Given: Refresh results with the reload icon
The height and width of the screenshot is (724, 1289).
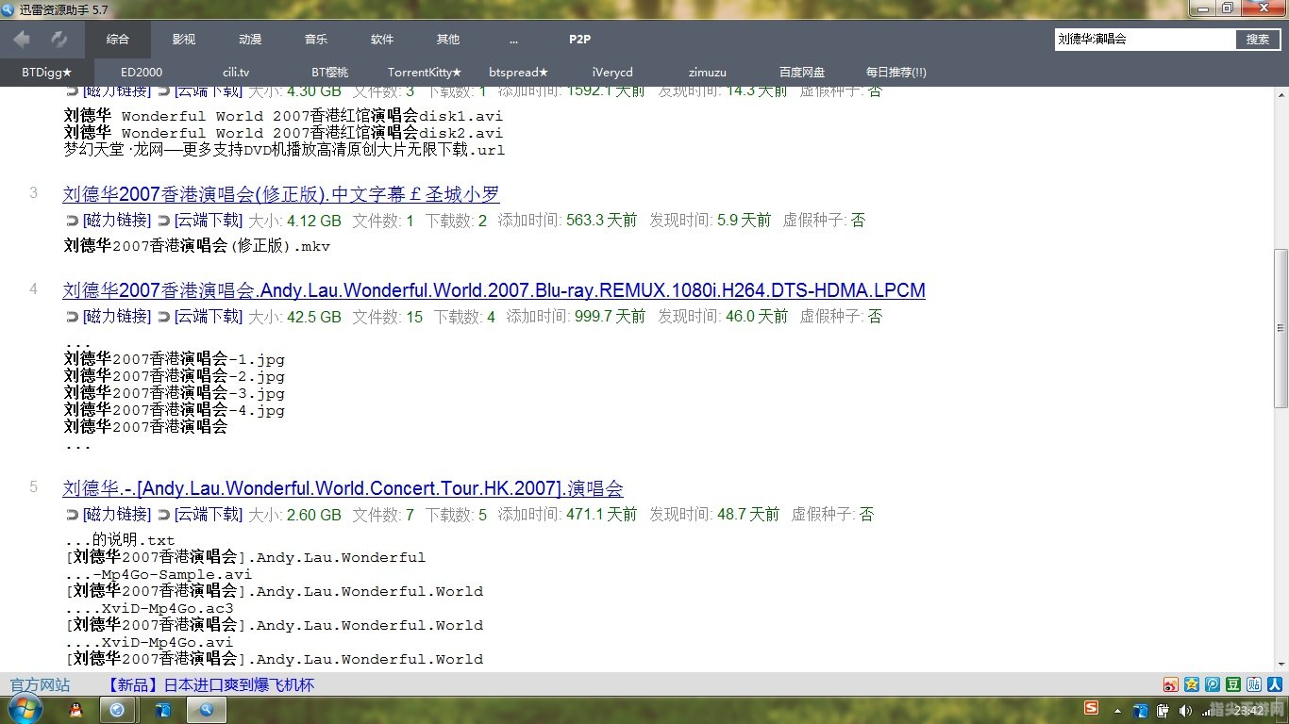Looking at the screenshot, I should [59, 40].
